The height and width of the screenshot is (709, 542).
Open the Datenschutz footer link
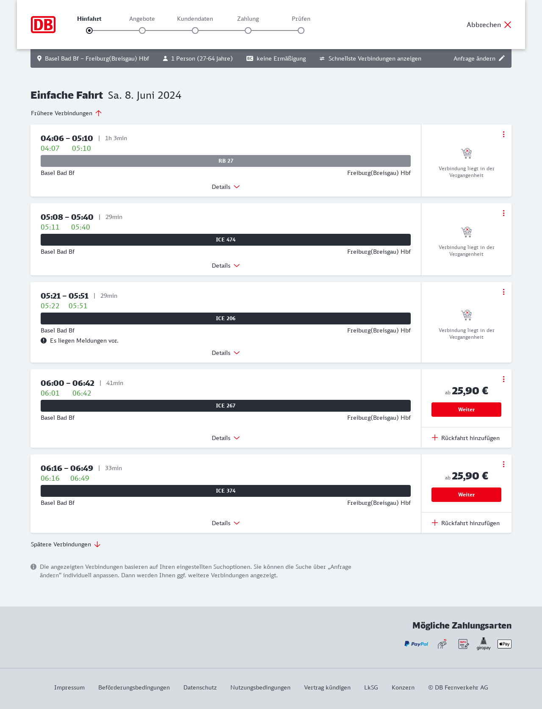point(200,687)
